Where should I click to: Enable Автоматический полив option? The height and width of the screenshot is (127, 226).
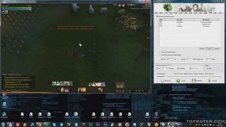(x=160, y=52)
